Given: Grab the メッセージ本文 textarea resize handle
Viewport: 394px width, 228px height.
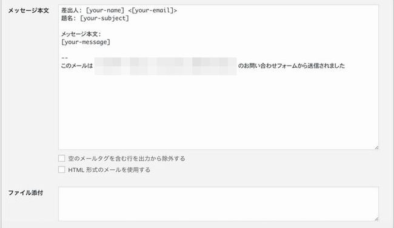Looking at the screenshot, I should click(376, 148).
